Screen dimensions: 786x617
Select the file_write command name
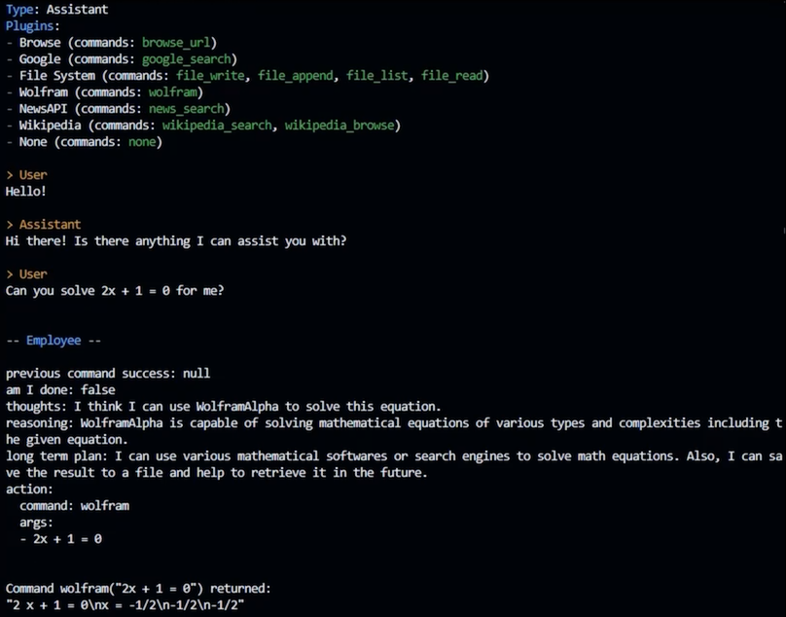[x=210, y=76]
